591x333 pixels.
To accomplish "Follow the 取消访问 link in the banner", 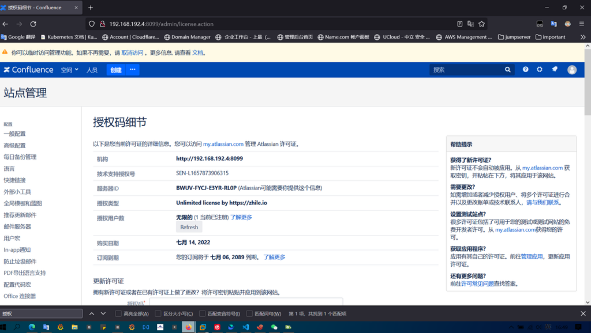I will [x=132, y=52].
